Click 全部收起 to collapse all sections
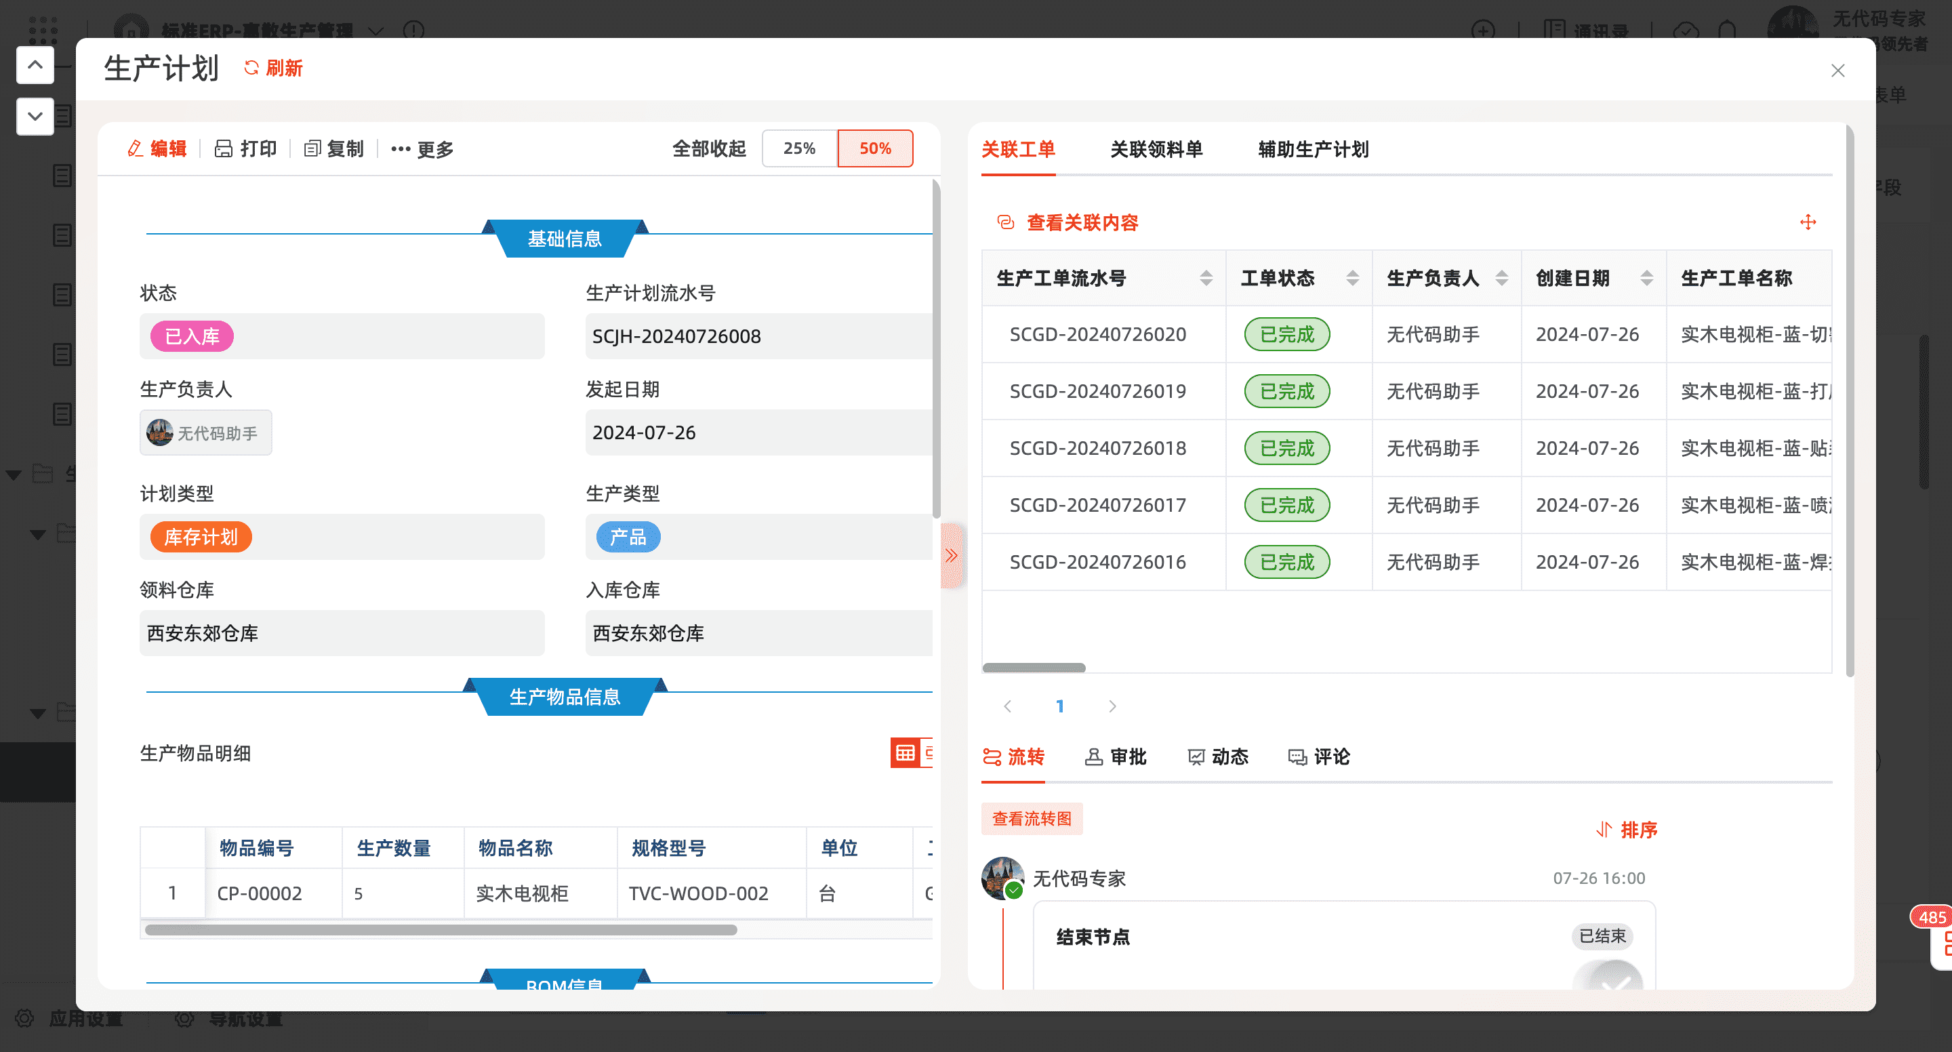The image size is (1952, 1052). (x=708, y=148)
